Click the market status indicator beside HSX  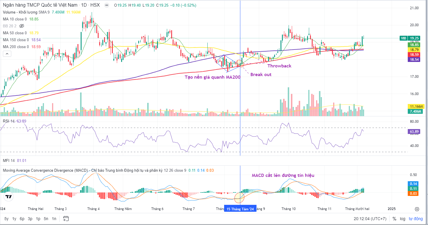(107, 5)
